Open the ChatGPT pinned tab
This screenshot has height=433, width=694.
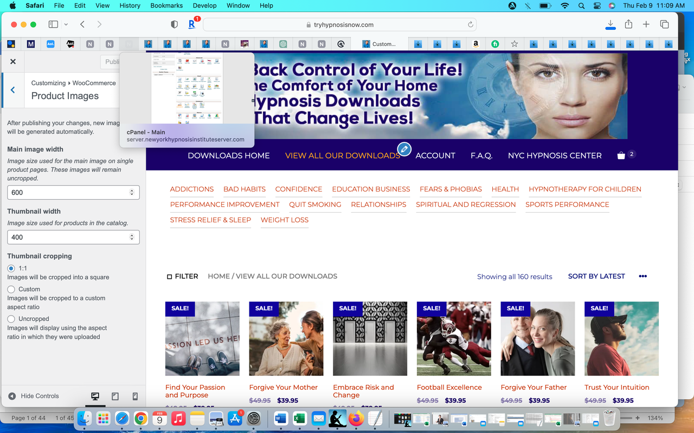click(x=283, y=44)
